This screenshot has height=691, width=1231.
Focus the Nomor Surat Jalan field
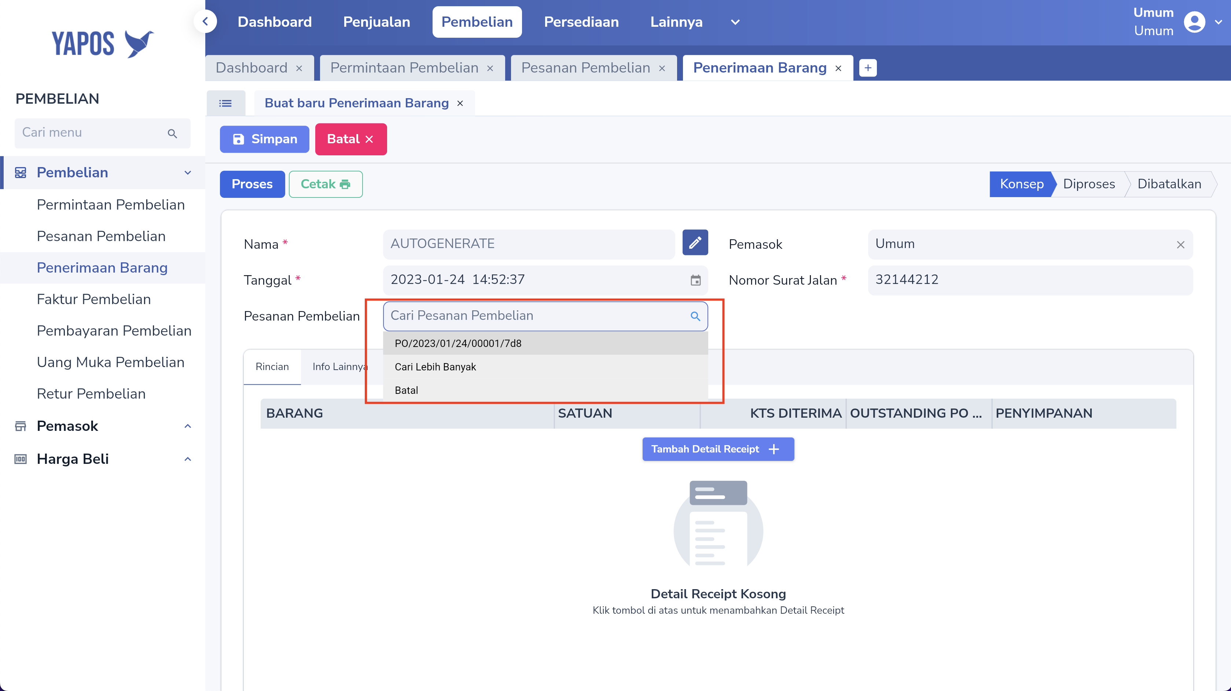tap(1030, 280)
